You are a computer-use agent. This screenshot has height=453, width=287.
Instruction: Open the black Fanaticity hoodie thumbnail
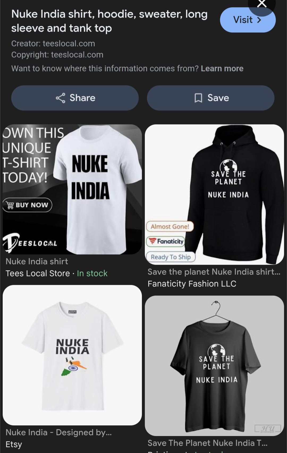214,194
